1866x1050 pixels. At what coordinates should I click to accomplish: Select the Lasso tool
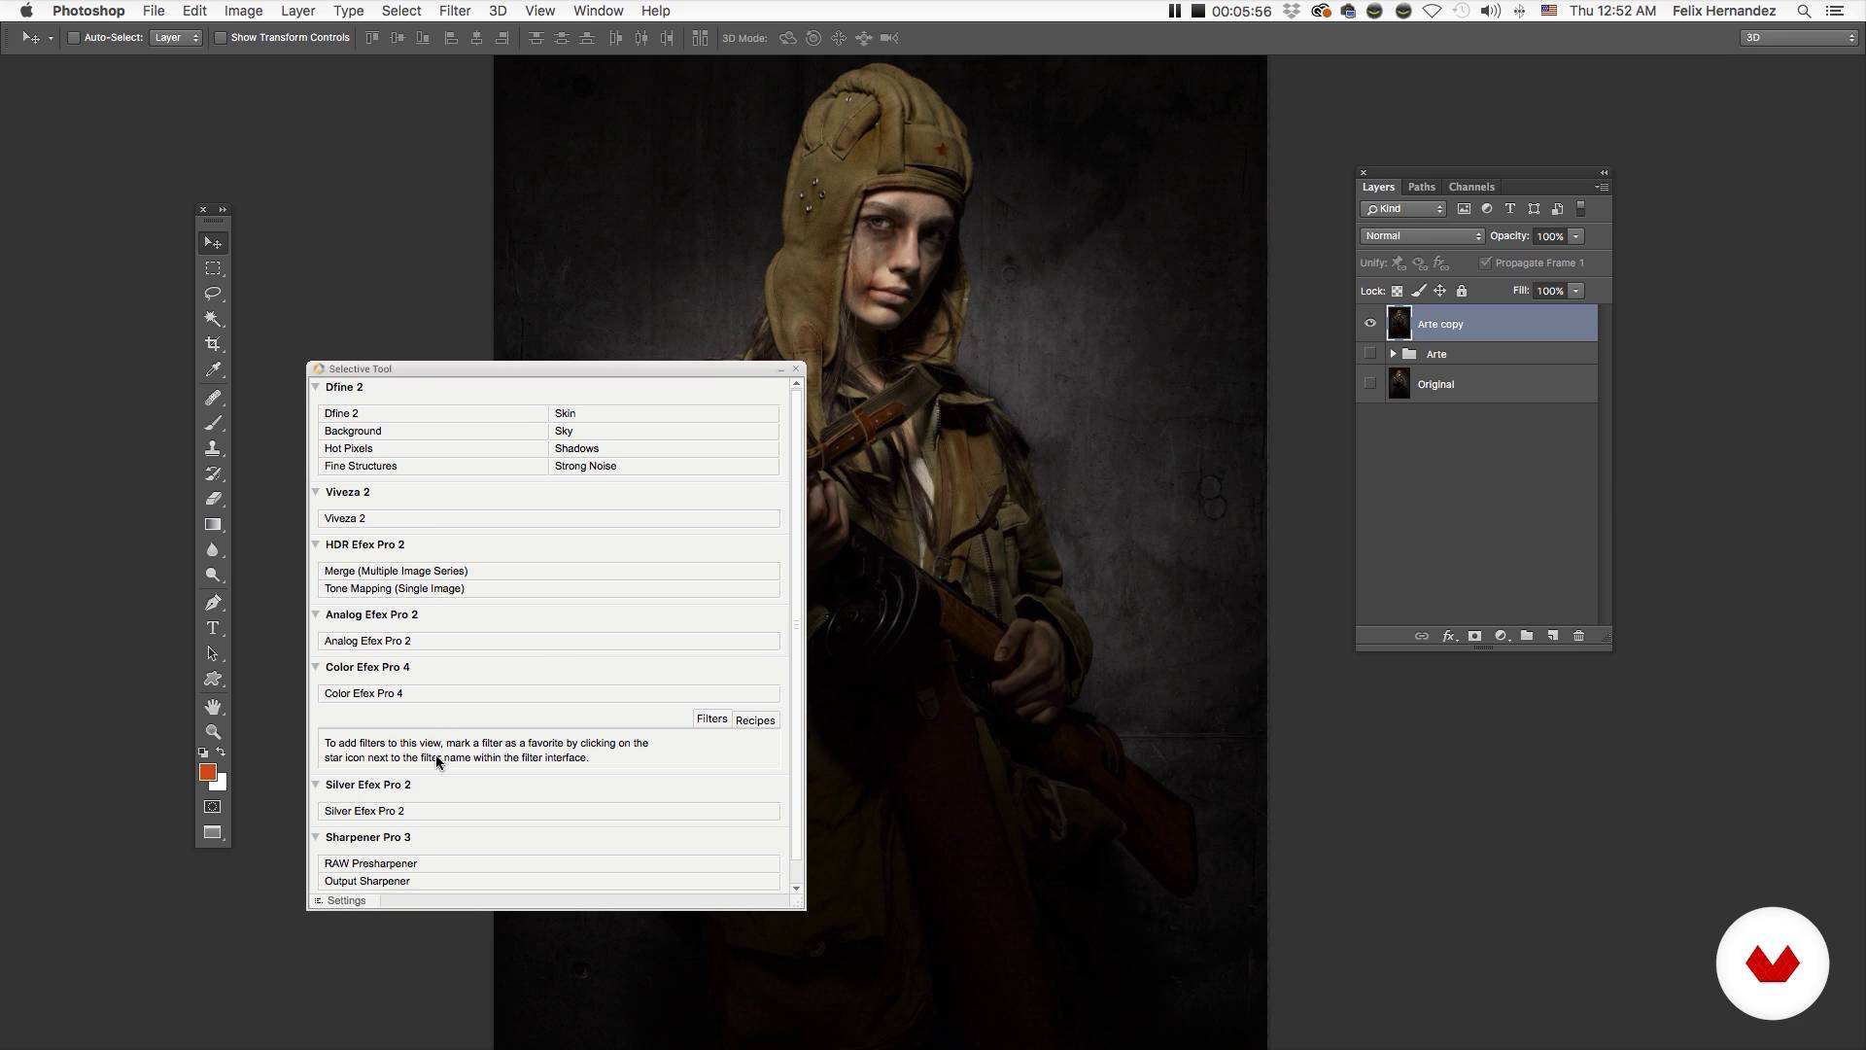point(213,294)
